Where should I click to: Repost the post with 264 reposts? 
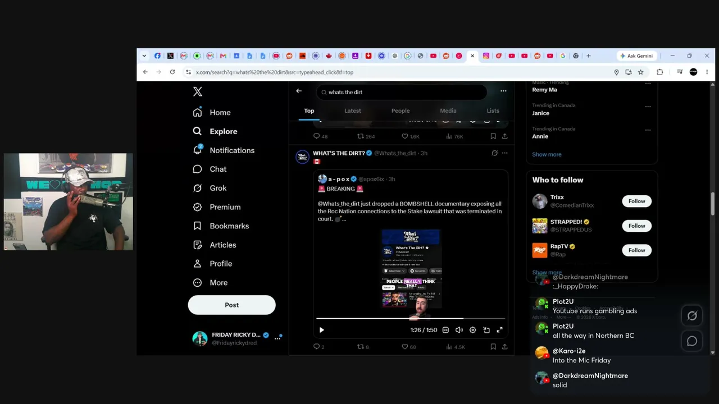tap(366, 136)
